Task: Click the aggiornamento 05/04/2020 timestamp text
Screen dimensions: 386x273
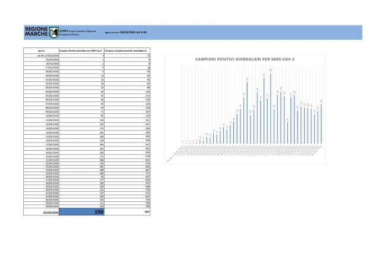Action: click(x=125, y=32)
